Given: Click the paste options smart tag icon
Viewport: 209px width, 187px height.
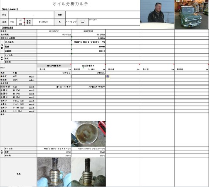Looking at the screenshot, I should coord(108,77).
